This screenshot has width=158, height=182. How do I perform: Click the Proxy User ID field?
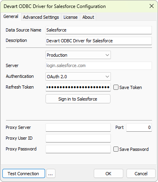coord(78,138)
